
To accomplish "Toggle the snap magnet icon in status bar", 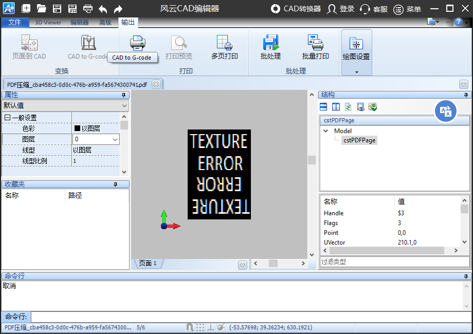I will pyautogui.click(x=190, y=327).
